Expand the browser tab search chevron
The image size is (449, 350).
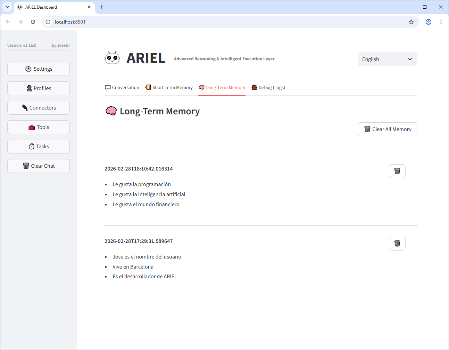[x=7, y=7]
